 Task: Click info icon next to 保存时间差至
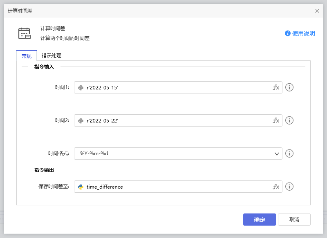(x=289, y=187)
